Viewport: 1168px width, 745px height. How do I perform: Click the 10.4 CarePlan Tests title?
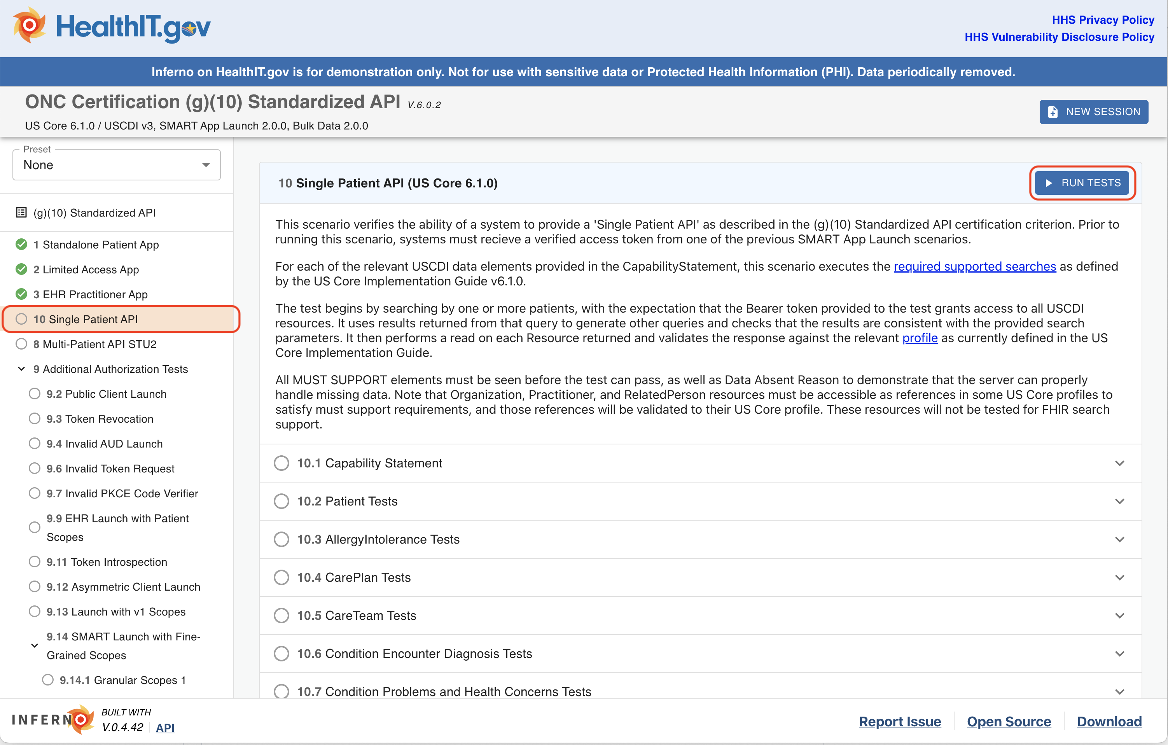[x=353, y=577]
